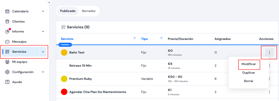Choose Borrar from the actions menu

[249, 81]
